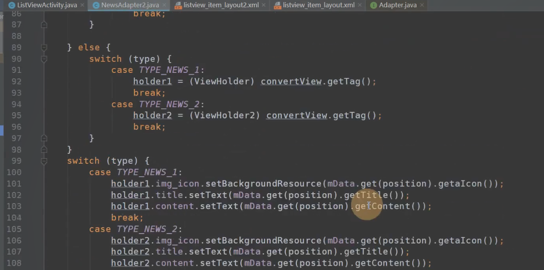The height and width of the screenshot is (270, 544).
Task: Click the 'else' keyword on line 89
Action: (89, 48)
